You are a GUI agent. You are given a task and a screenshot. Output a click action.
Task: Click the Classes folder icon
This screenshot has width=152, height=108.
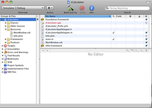[x=8, y=23]
